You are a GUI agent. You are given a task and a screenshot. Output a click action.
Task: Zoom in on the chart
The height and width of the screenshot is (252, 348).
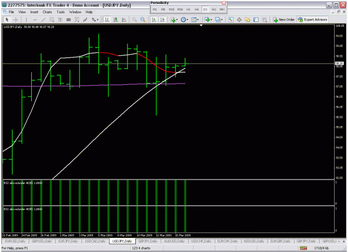click(134, 20)
